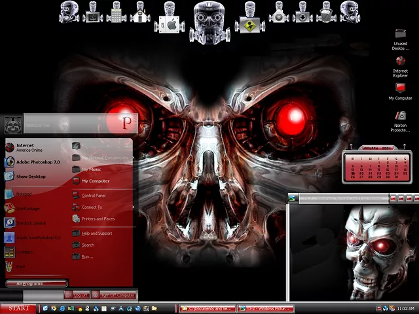Click the START button on taskbar

(18, 308)
